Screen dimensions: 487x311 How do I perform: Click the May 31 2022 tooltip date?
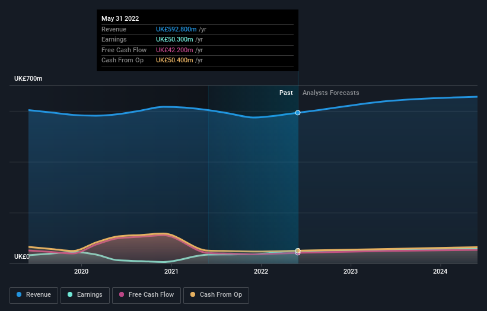tap(120, 18)
